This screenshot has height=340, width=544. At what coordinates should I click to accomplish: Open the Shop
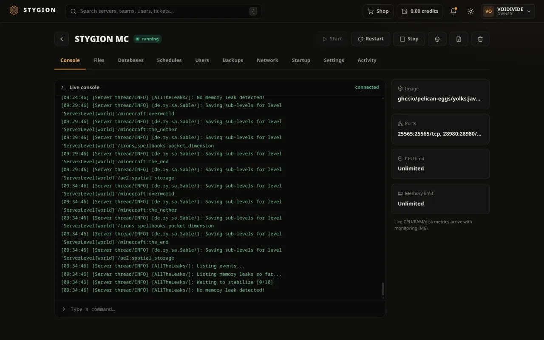point(378,11)
